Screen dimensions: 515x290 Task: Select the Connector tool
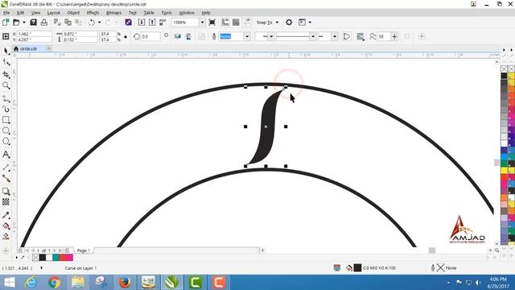click(6, 178)
